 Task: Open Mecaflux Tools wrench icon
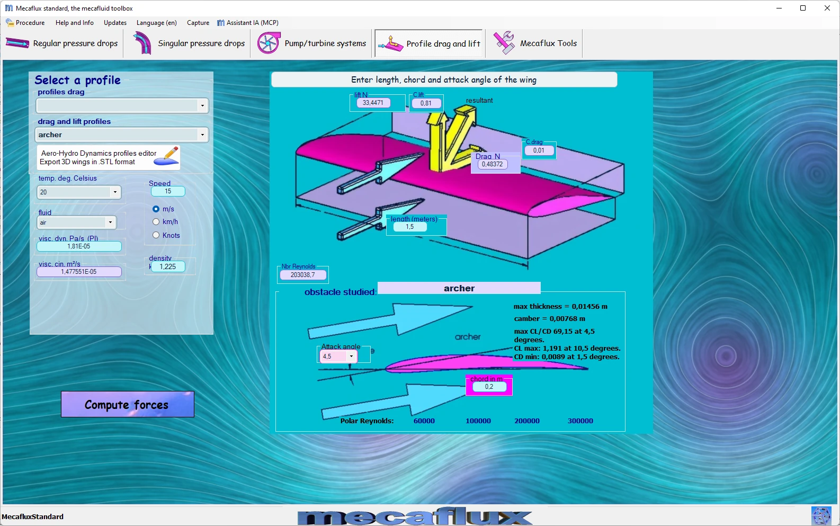pos(504,43)
